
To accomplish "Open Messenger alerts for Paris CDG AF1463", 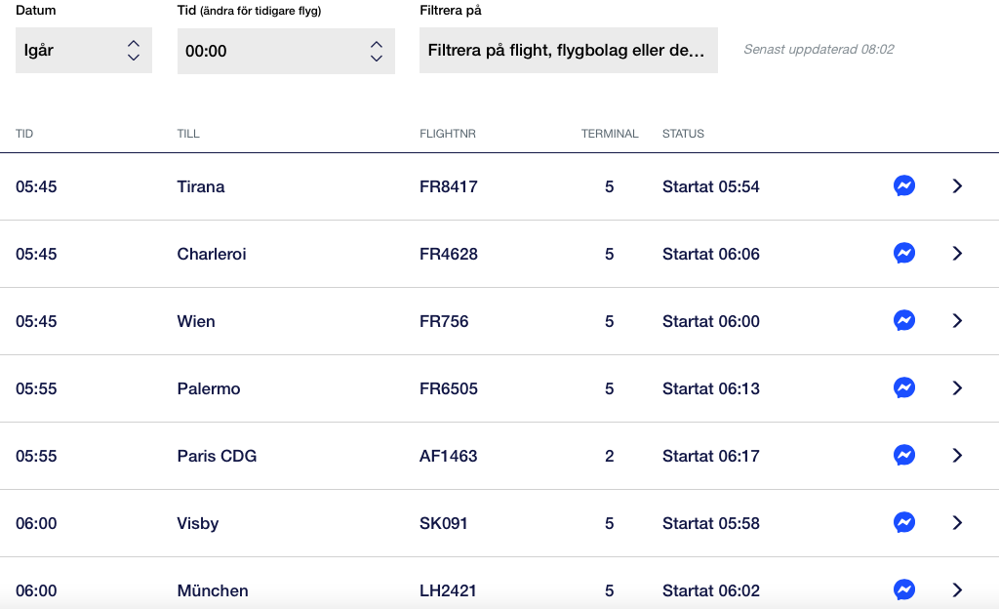I will [904, 456].
